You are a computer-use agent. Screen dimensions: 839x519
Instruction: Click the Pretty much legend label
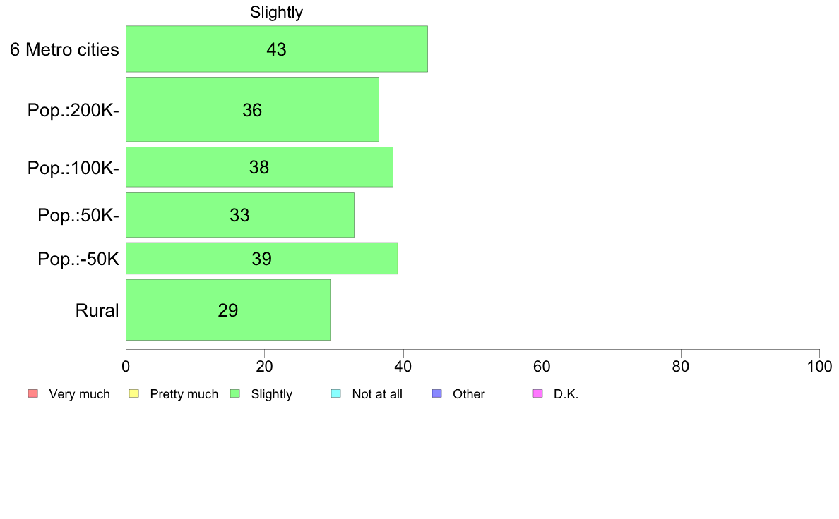(184, 394)
